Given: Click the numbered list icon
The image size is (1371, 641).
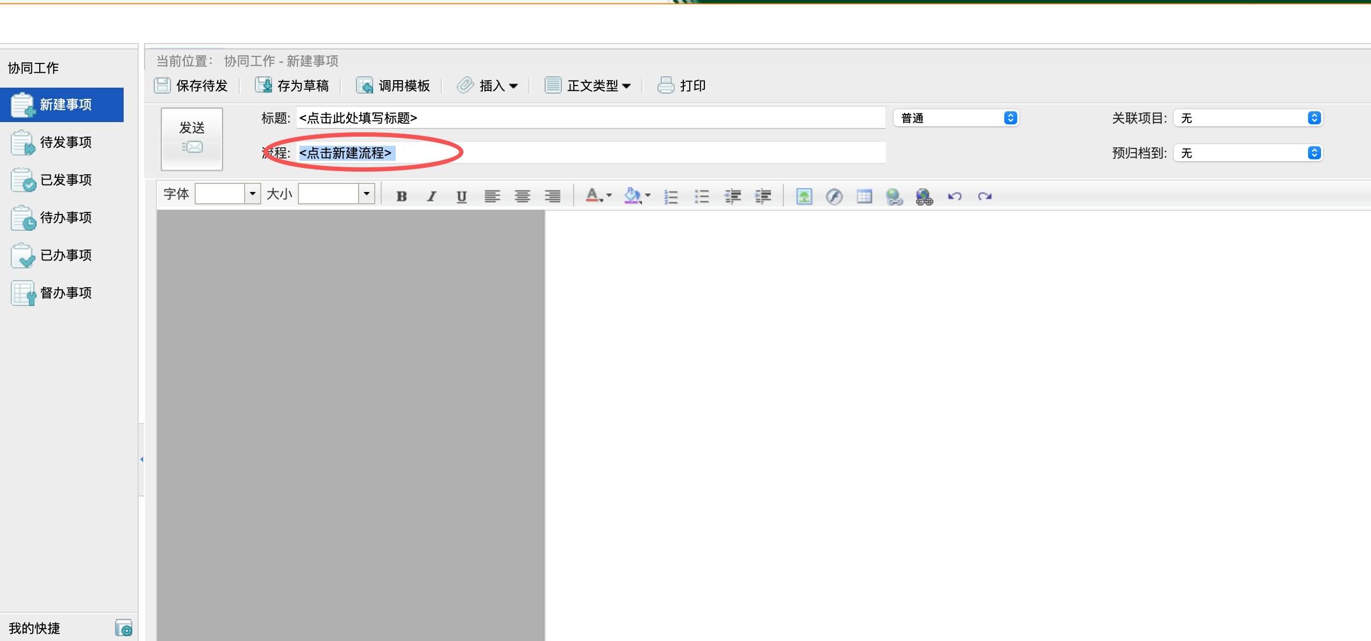Looking at the screenshot, I should 670,196.
